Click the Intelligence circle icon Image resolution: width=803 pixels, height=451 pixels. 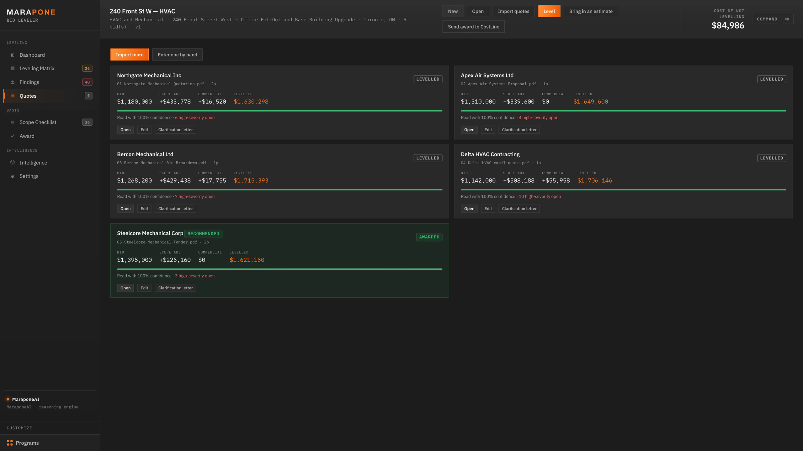pos(13,163)
